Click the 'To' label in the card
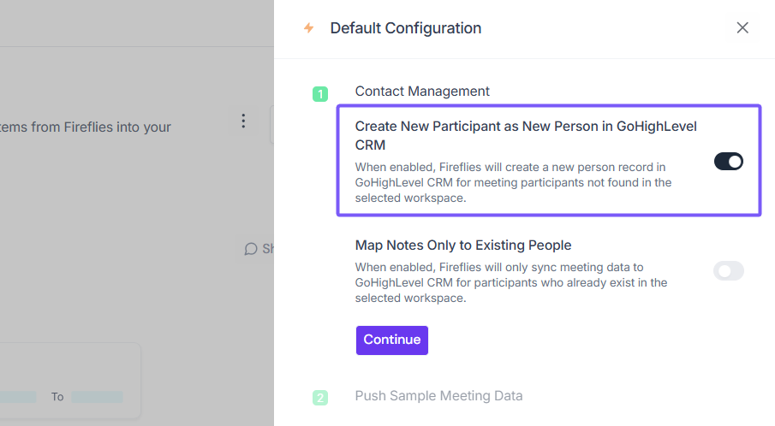The image size is (775, 426). click(x=57, y=397)
